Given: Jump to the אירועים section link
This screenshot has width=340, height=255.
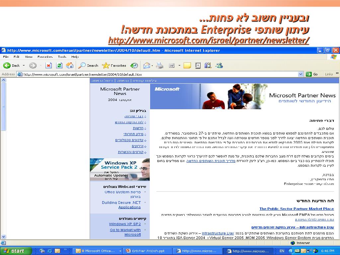Looking at the screenshot, I should pos(137,146).
